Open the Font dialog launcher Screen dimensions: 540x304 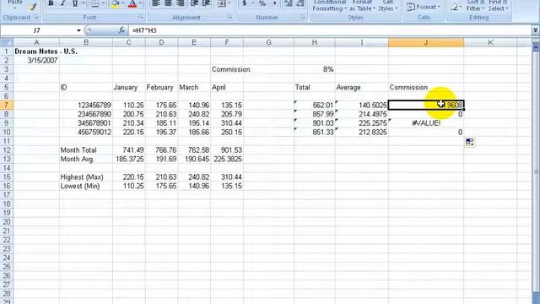coord(141,17)
